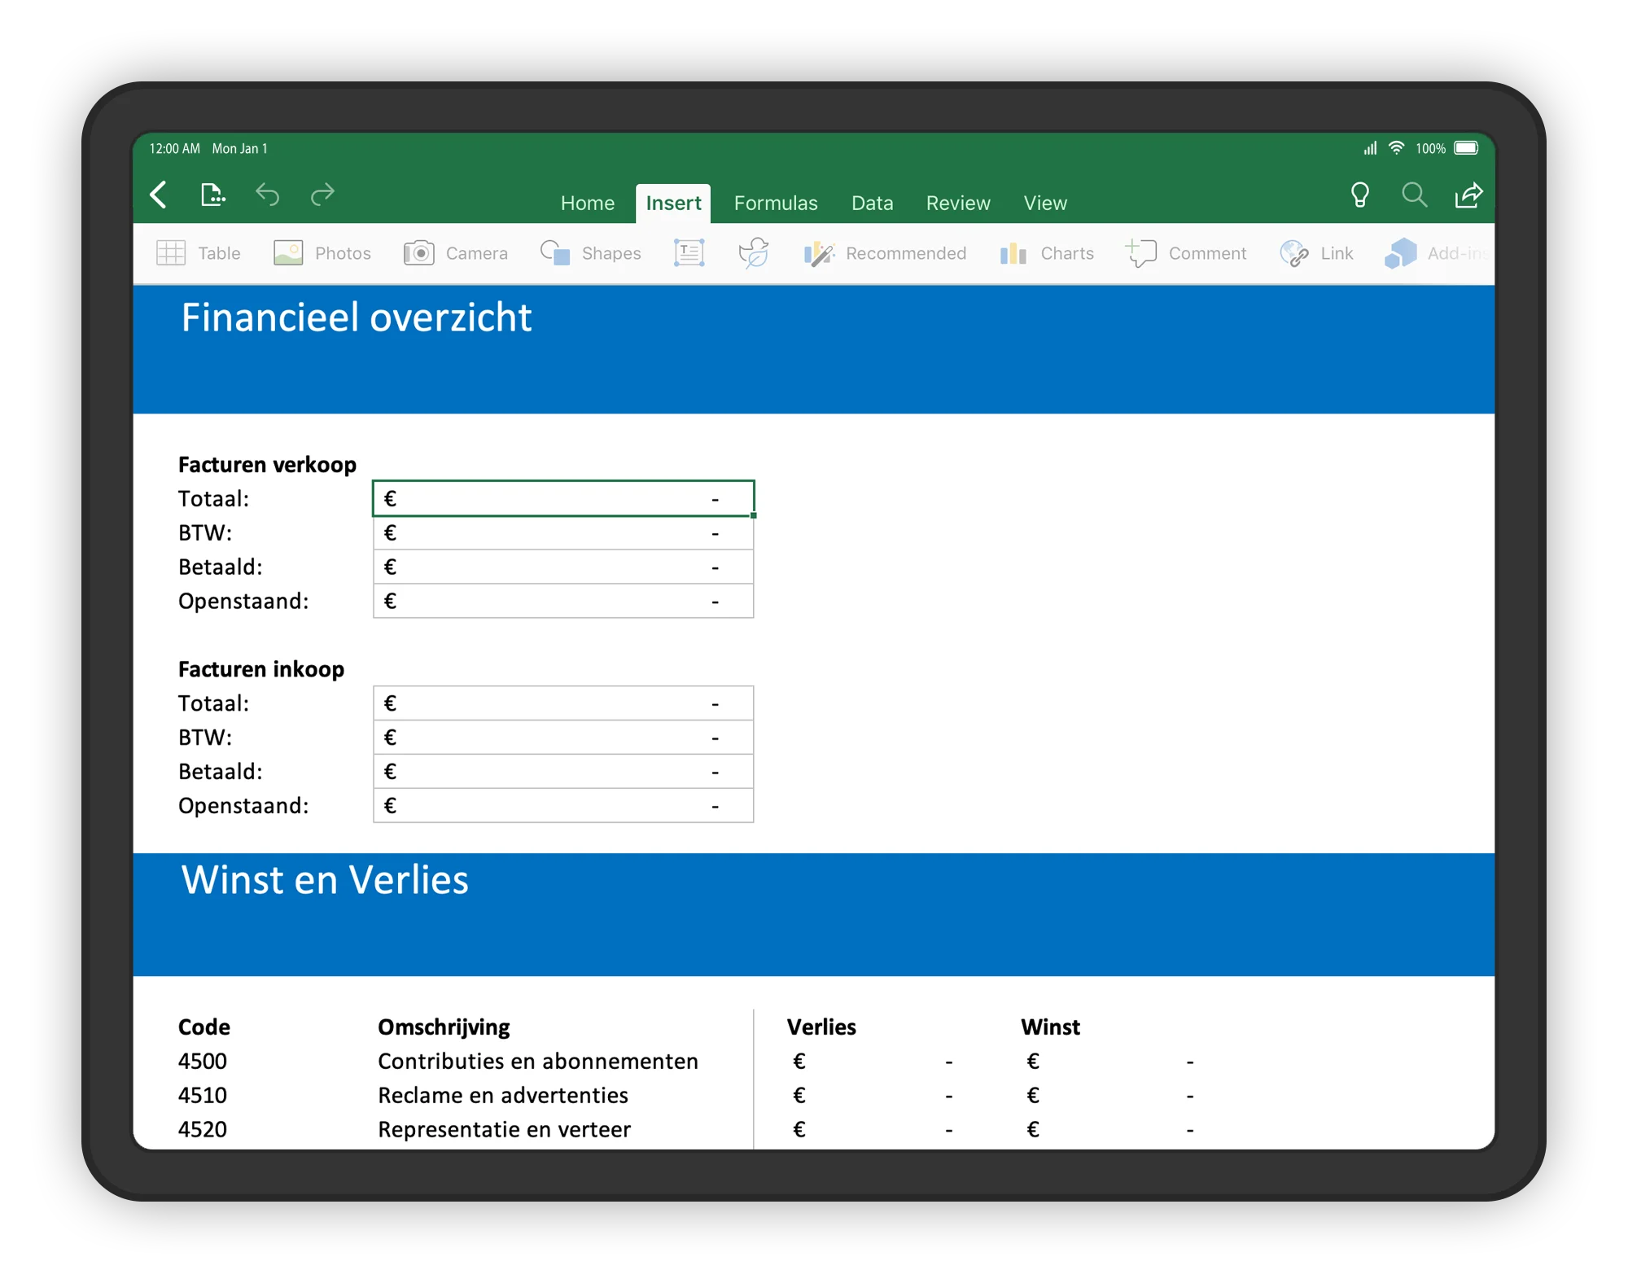
Task: Select the 'Financieel overzicht' heading
Action: coord(356,317)
